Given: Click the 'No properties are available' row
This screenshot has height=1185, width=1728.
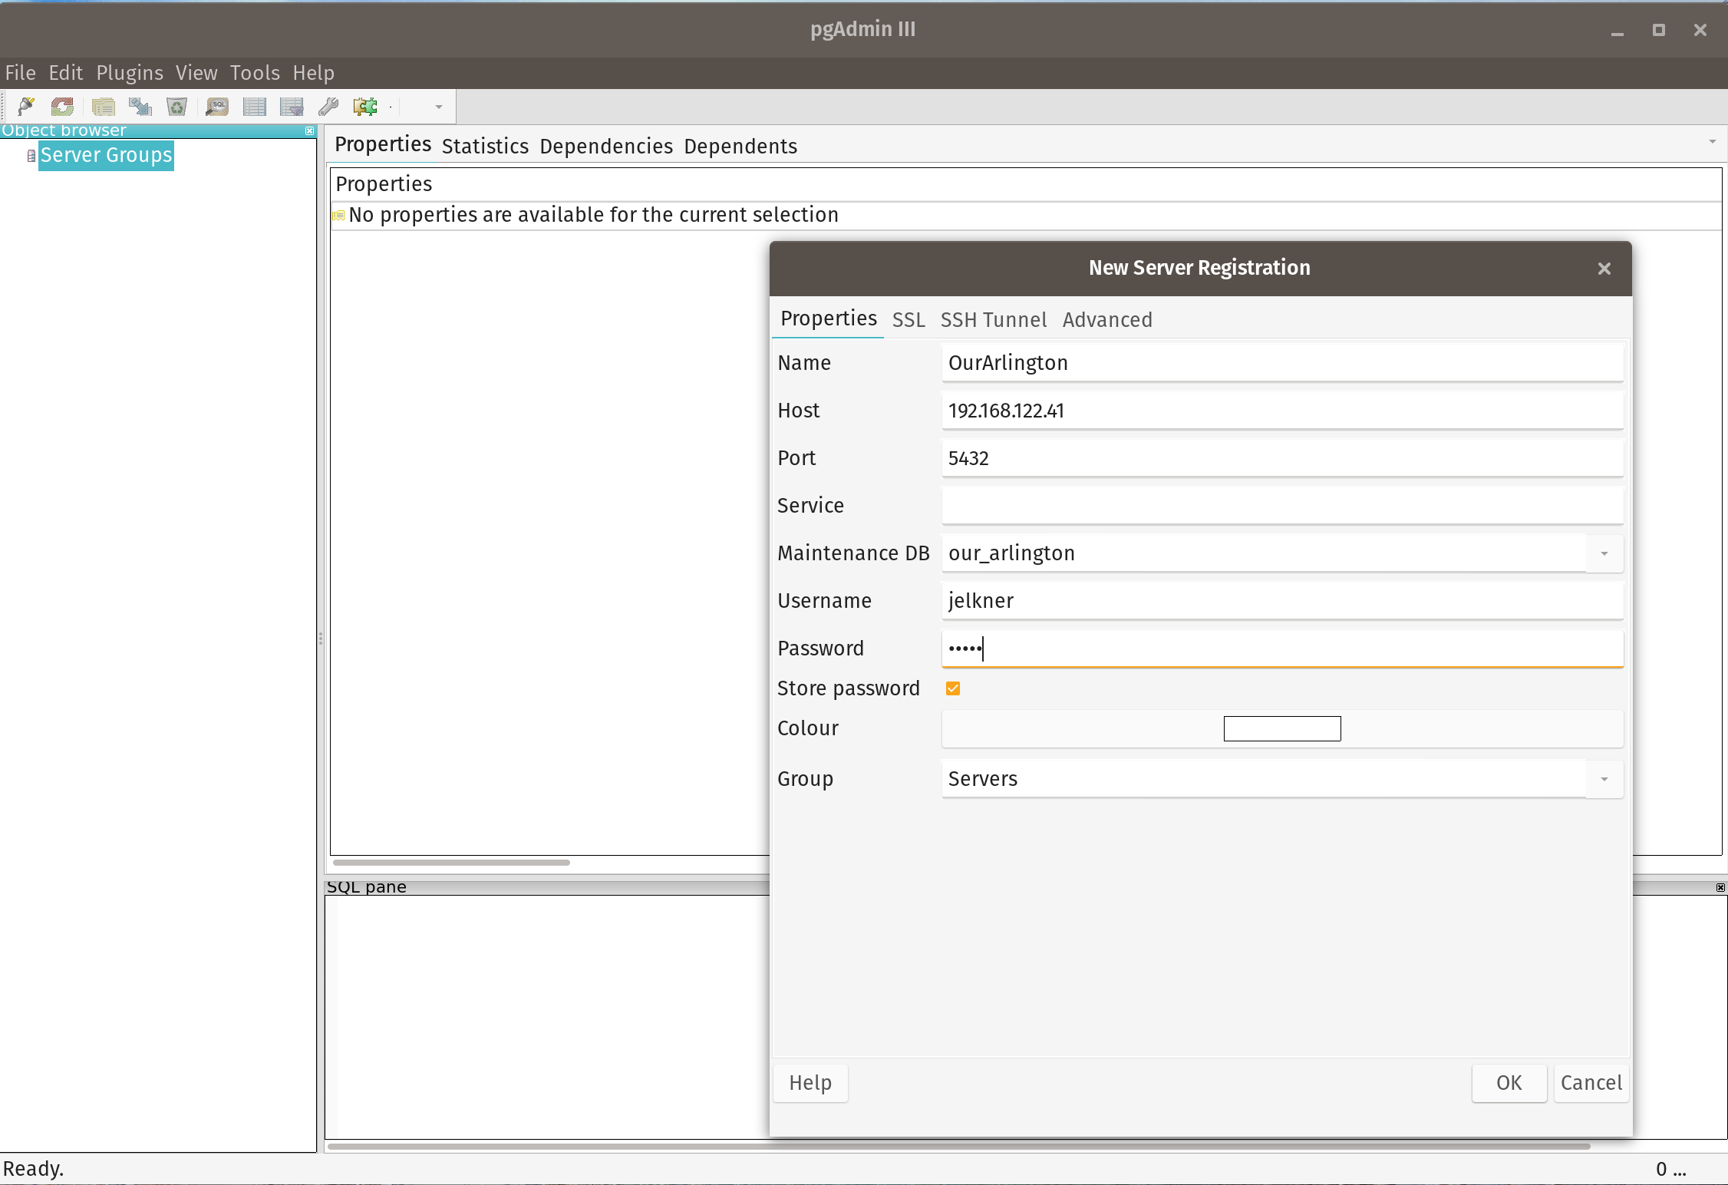Looking at the screenshot, I should [x=1027, y=215].
